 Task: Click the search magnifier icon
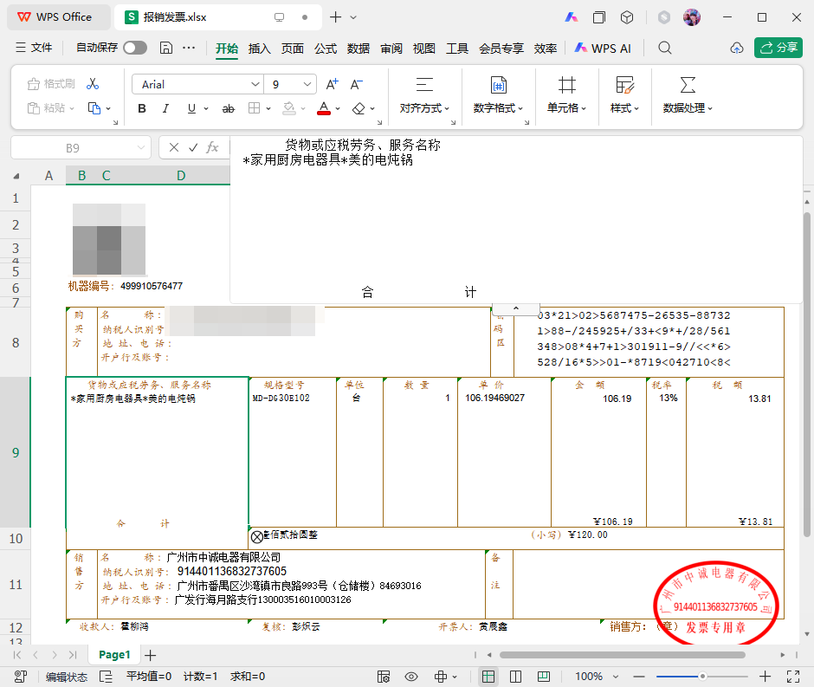pos(665,48)
